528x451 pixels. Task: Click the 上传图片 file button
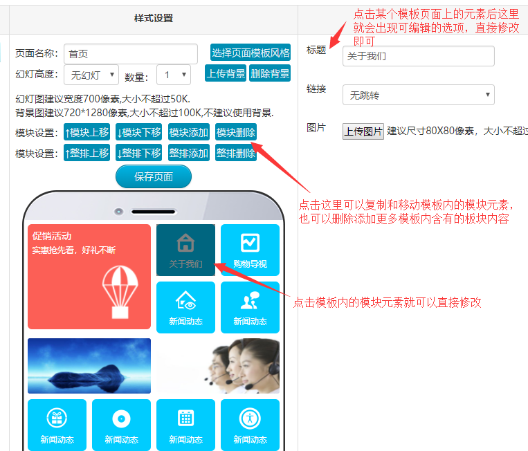(x=363, y=131)
